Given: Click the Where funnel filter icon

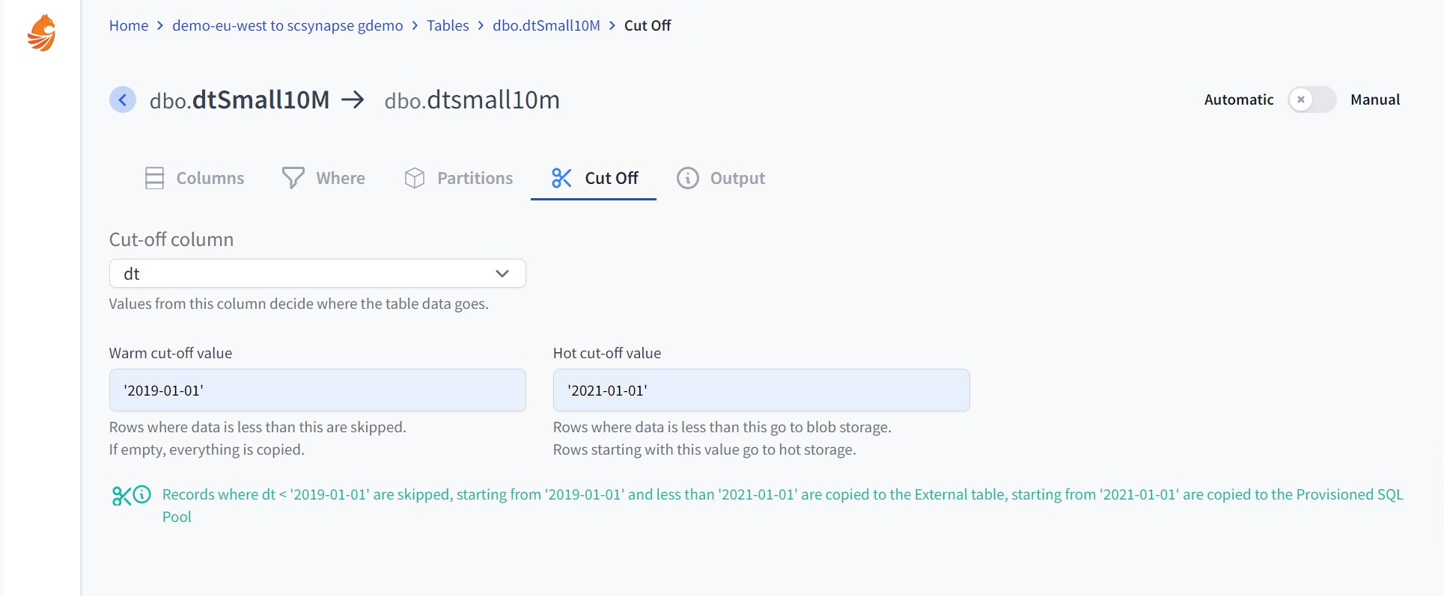Looking at the screenshot, I should tap(293, 178).
